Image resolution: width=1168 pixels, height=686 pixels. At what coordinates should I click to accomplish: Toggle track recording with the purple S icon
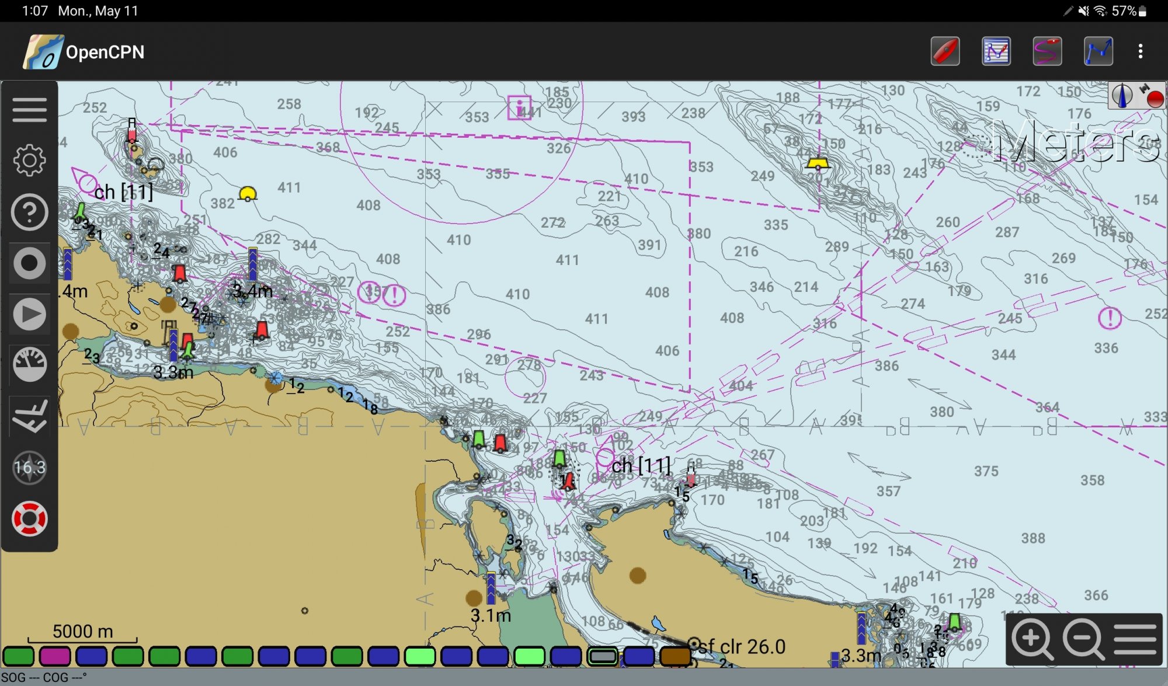tap(1047, 51)
